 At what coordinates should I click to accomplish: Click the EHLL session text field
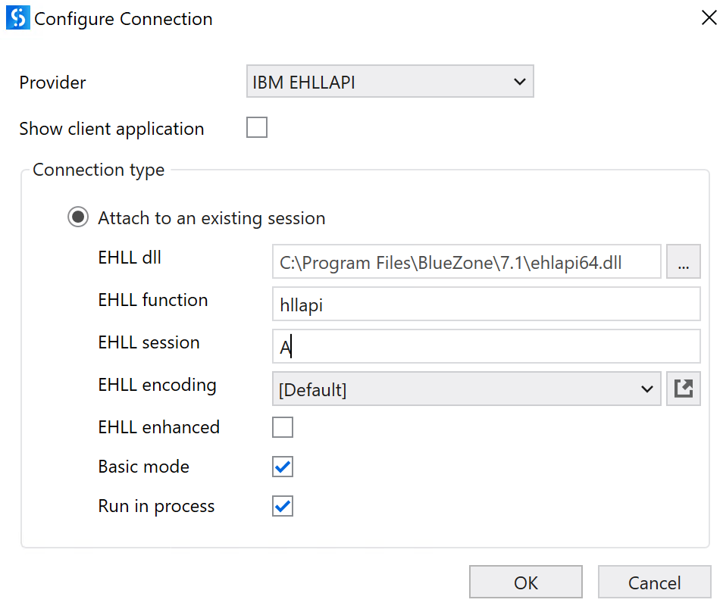(x=485, y=347)
